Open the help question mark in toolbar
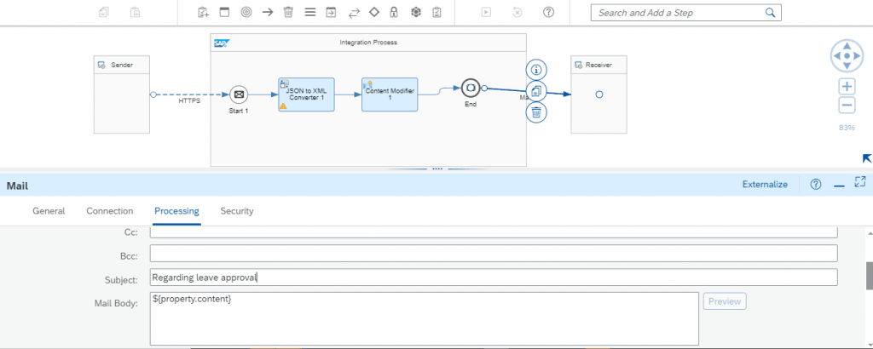 point(548,12)
